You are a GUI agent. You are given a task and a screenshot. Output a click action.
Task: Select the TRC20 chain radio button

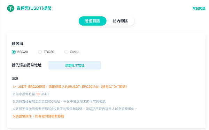pos(40,52)
